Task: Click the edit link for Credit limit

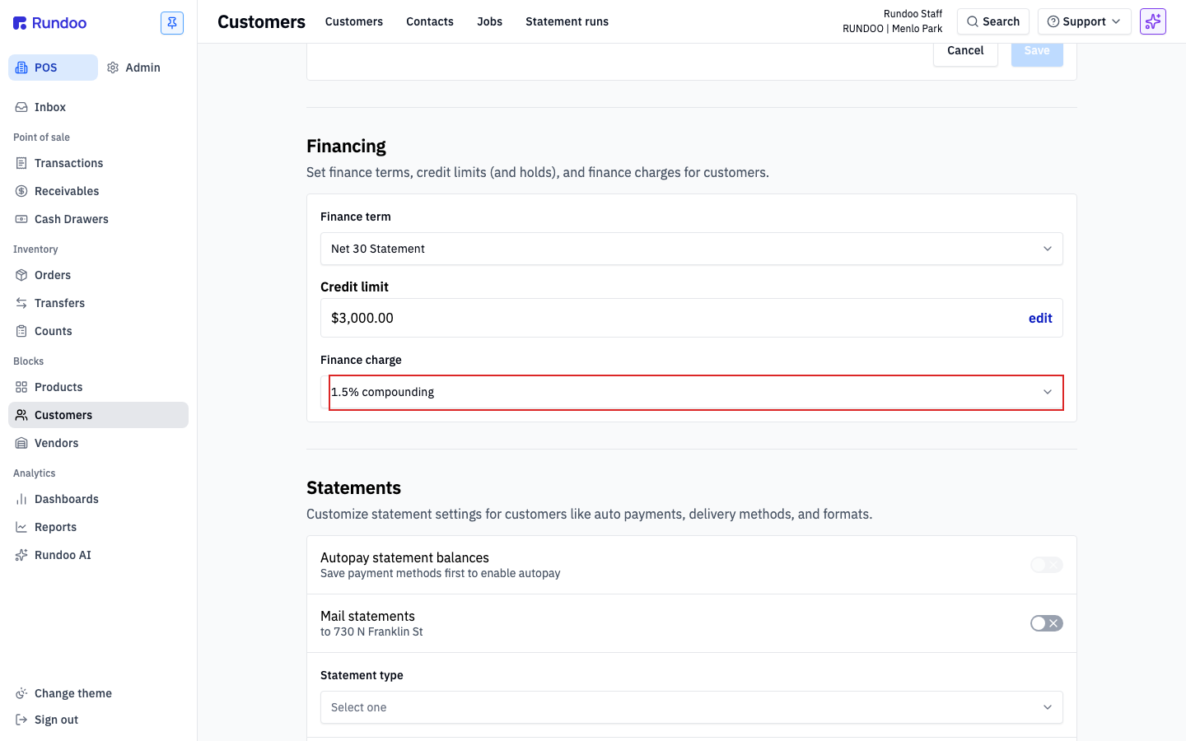Action: click(x=1040, y=318)
